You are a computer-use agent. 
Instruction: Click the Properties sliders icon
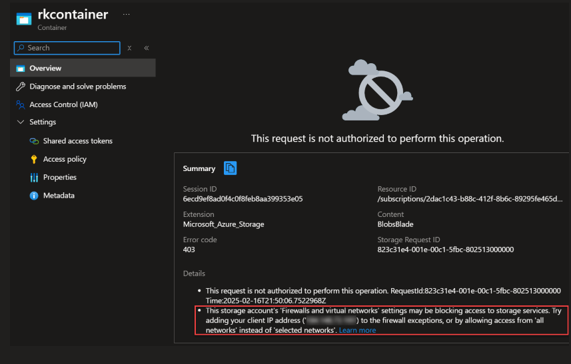34,178
